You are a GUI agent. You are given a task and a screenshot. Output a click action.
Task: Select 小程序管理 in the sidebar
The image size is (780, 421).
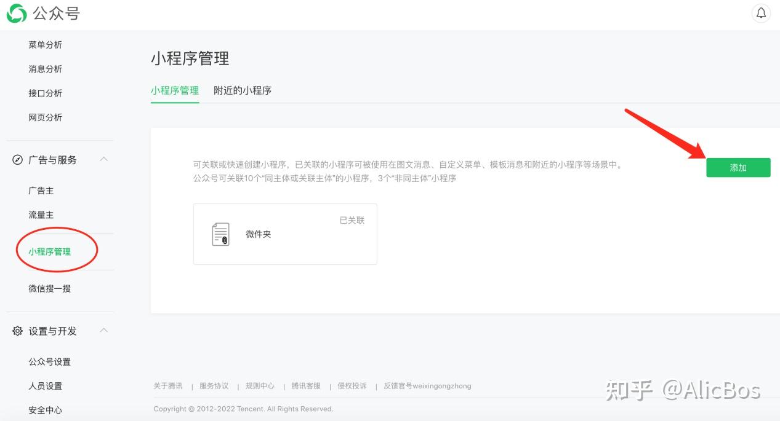pyautogui.click(x=49, y=251)
